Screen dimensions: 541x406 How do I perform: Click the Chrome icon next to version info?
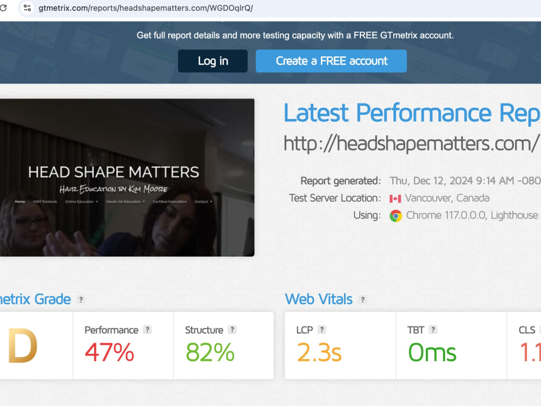[395, 215]
